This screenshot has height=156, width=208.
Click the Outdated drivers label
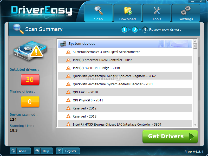[x=24, y=69]
